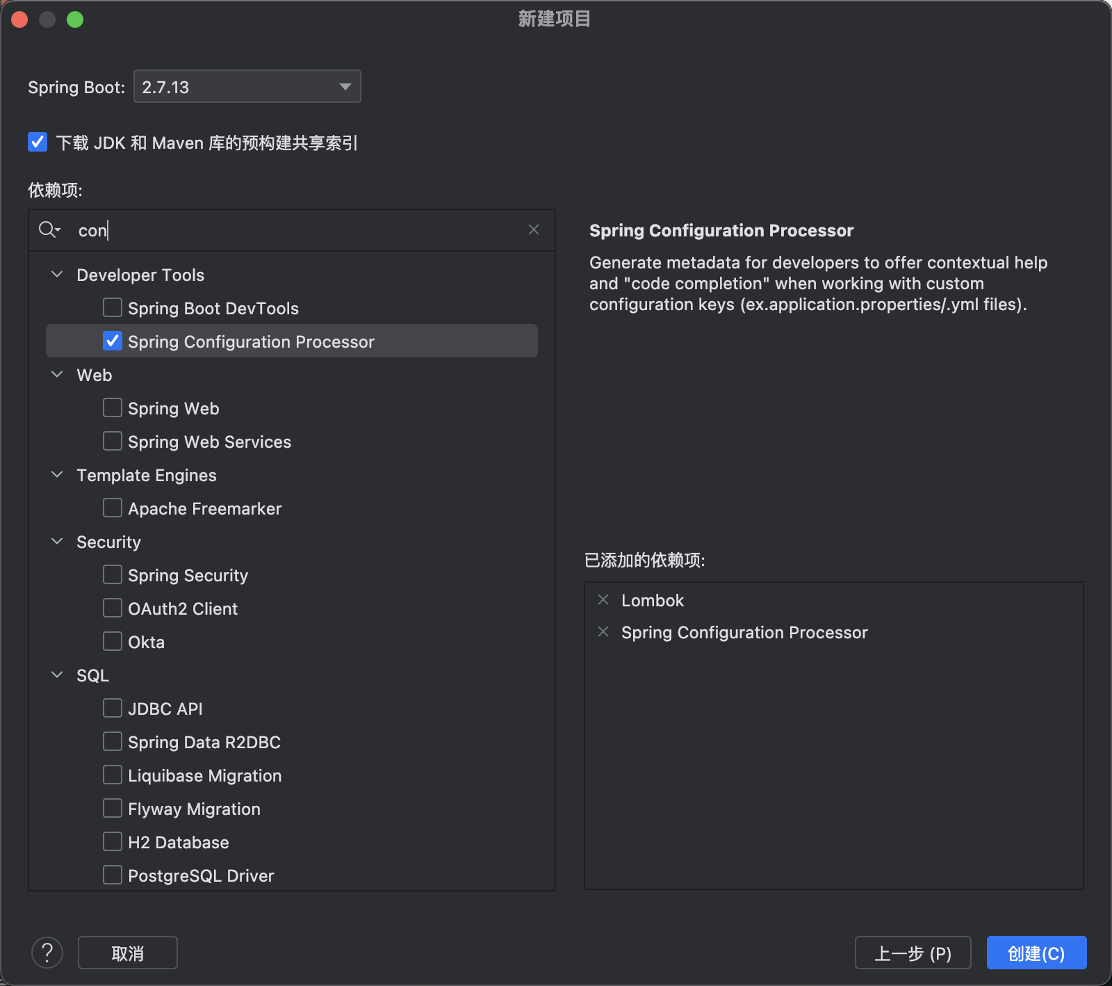
Task: Collapse the Template Engines group
Action: 58,475
